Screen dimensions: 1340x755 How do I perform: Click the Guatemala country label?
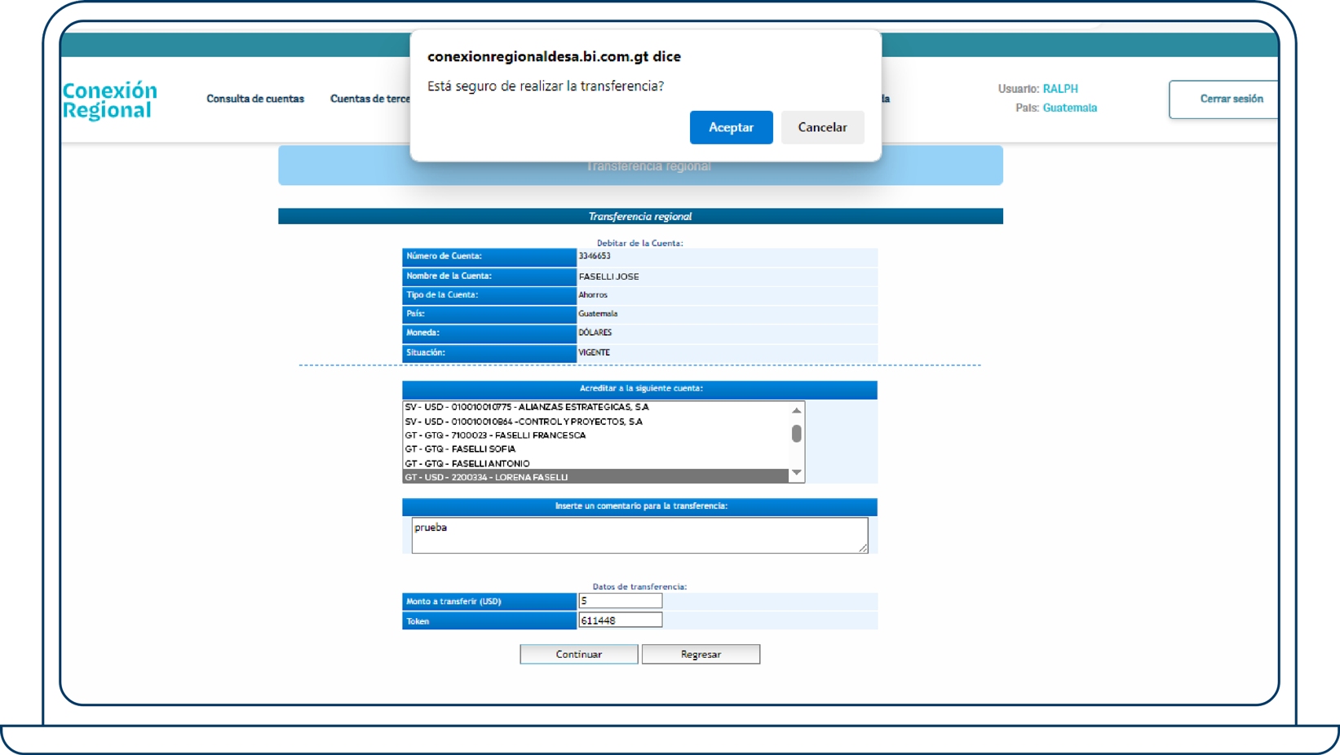[1070, 108]
